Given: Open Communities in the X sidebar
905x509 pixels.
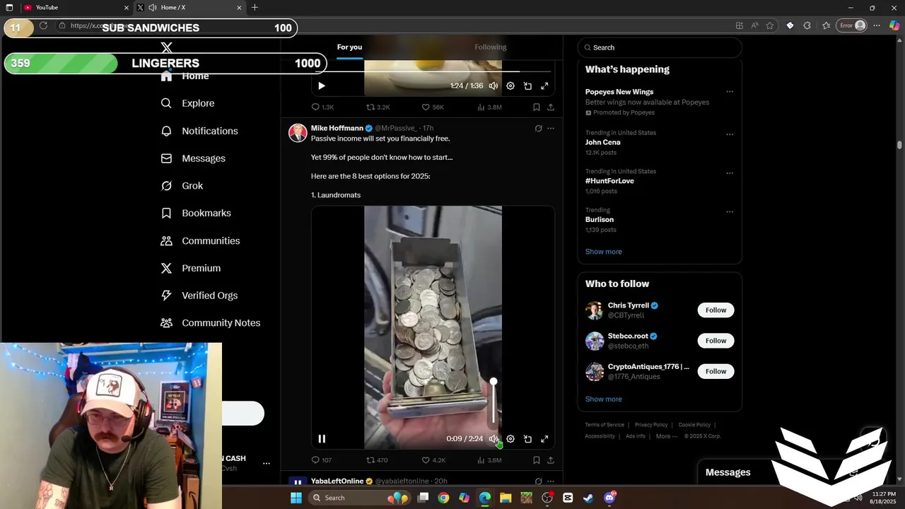Looking at the screenshot, I should tap(200, 241).
